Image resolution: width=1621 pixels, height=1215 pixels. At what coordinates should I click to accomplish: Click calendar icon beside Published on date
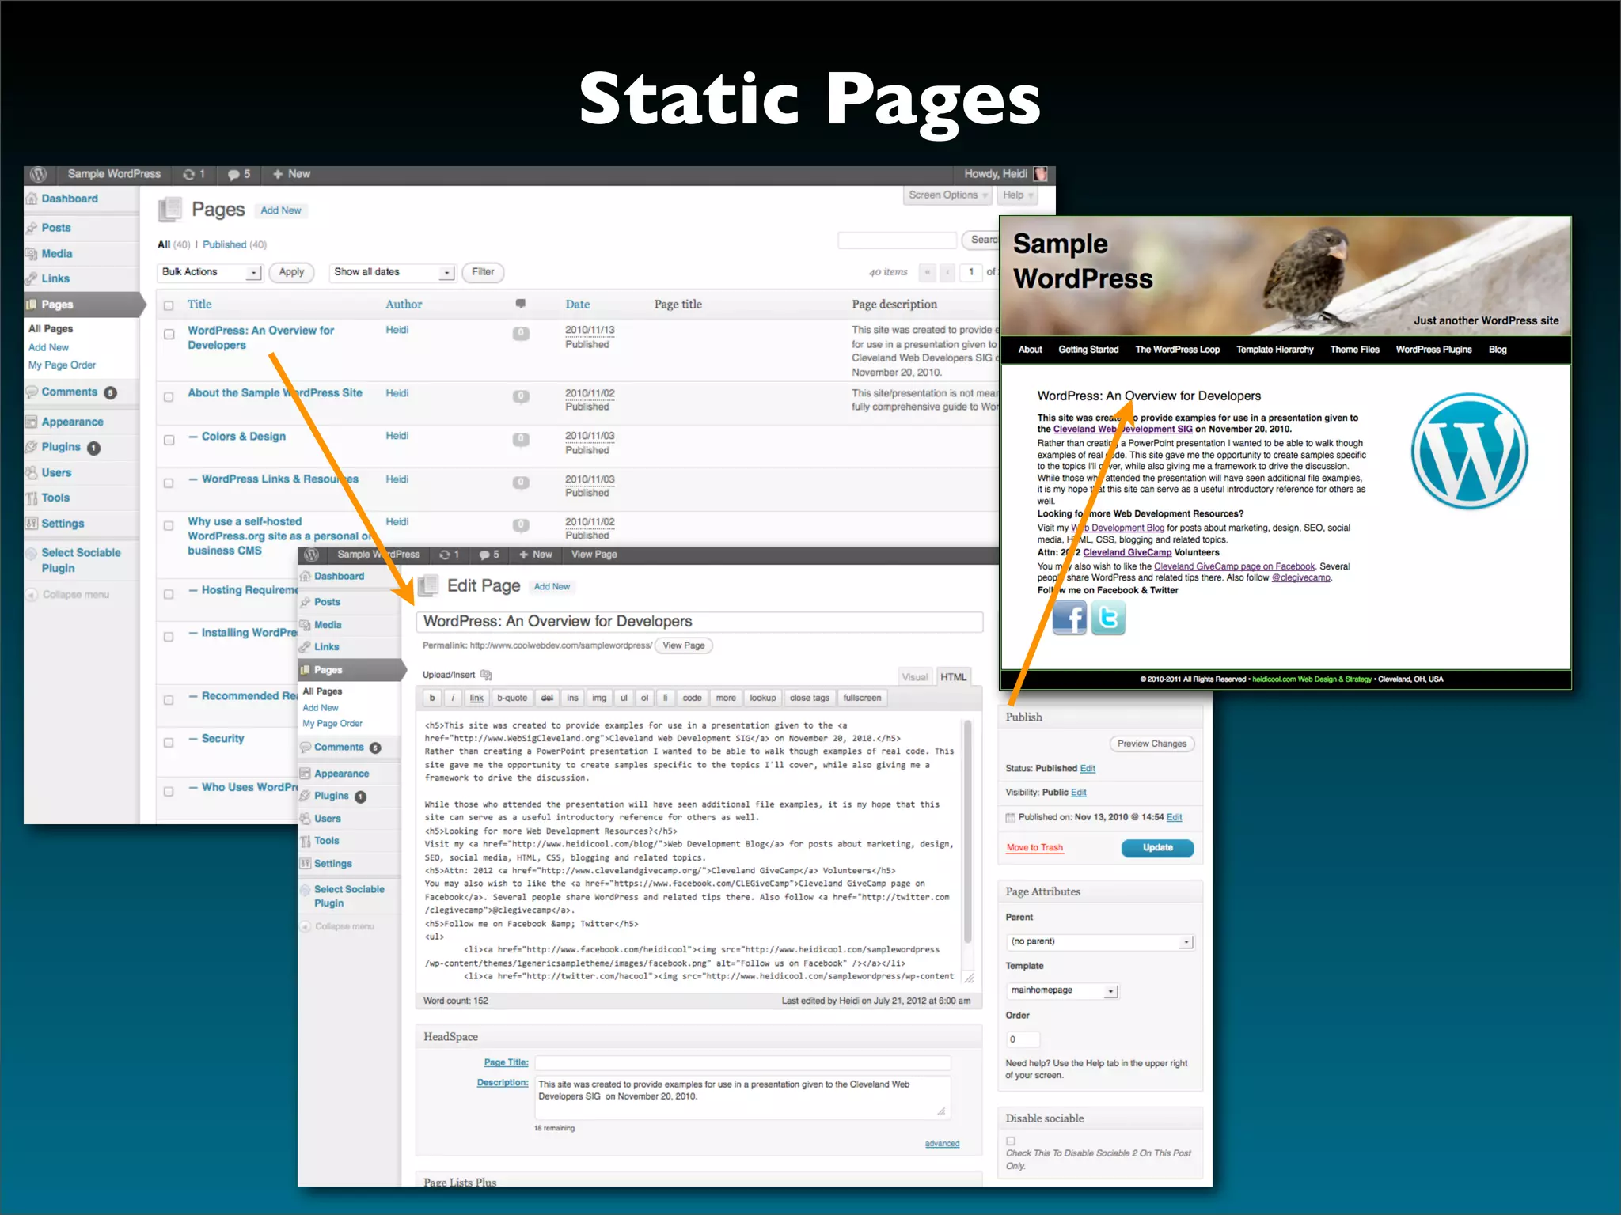tap(1011, 818)
